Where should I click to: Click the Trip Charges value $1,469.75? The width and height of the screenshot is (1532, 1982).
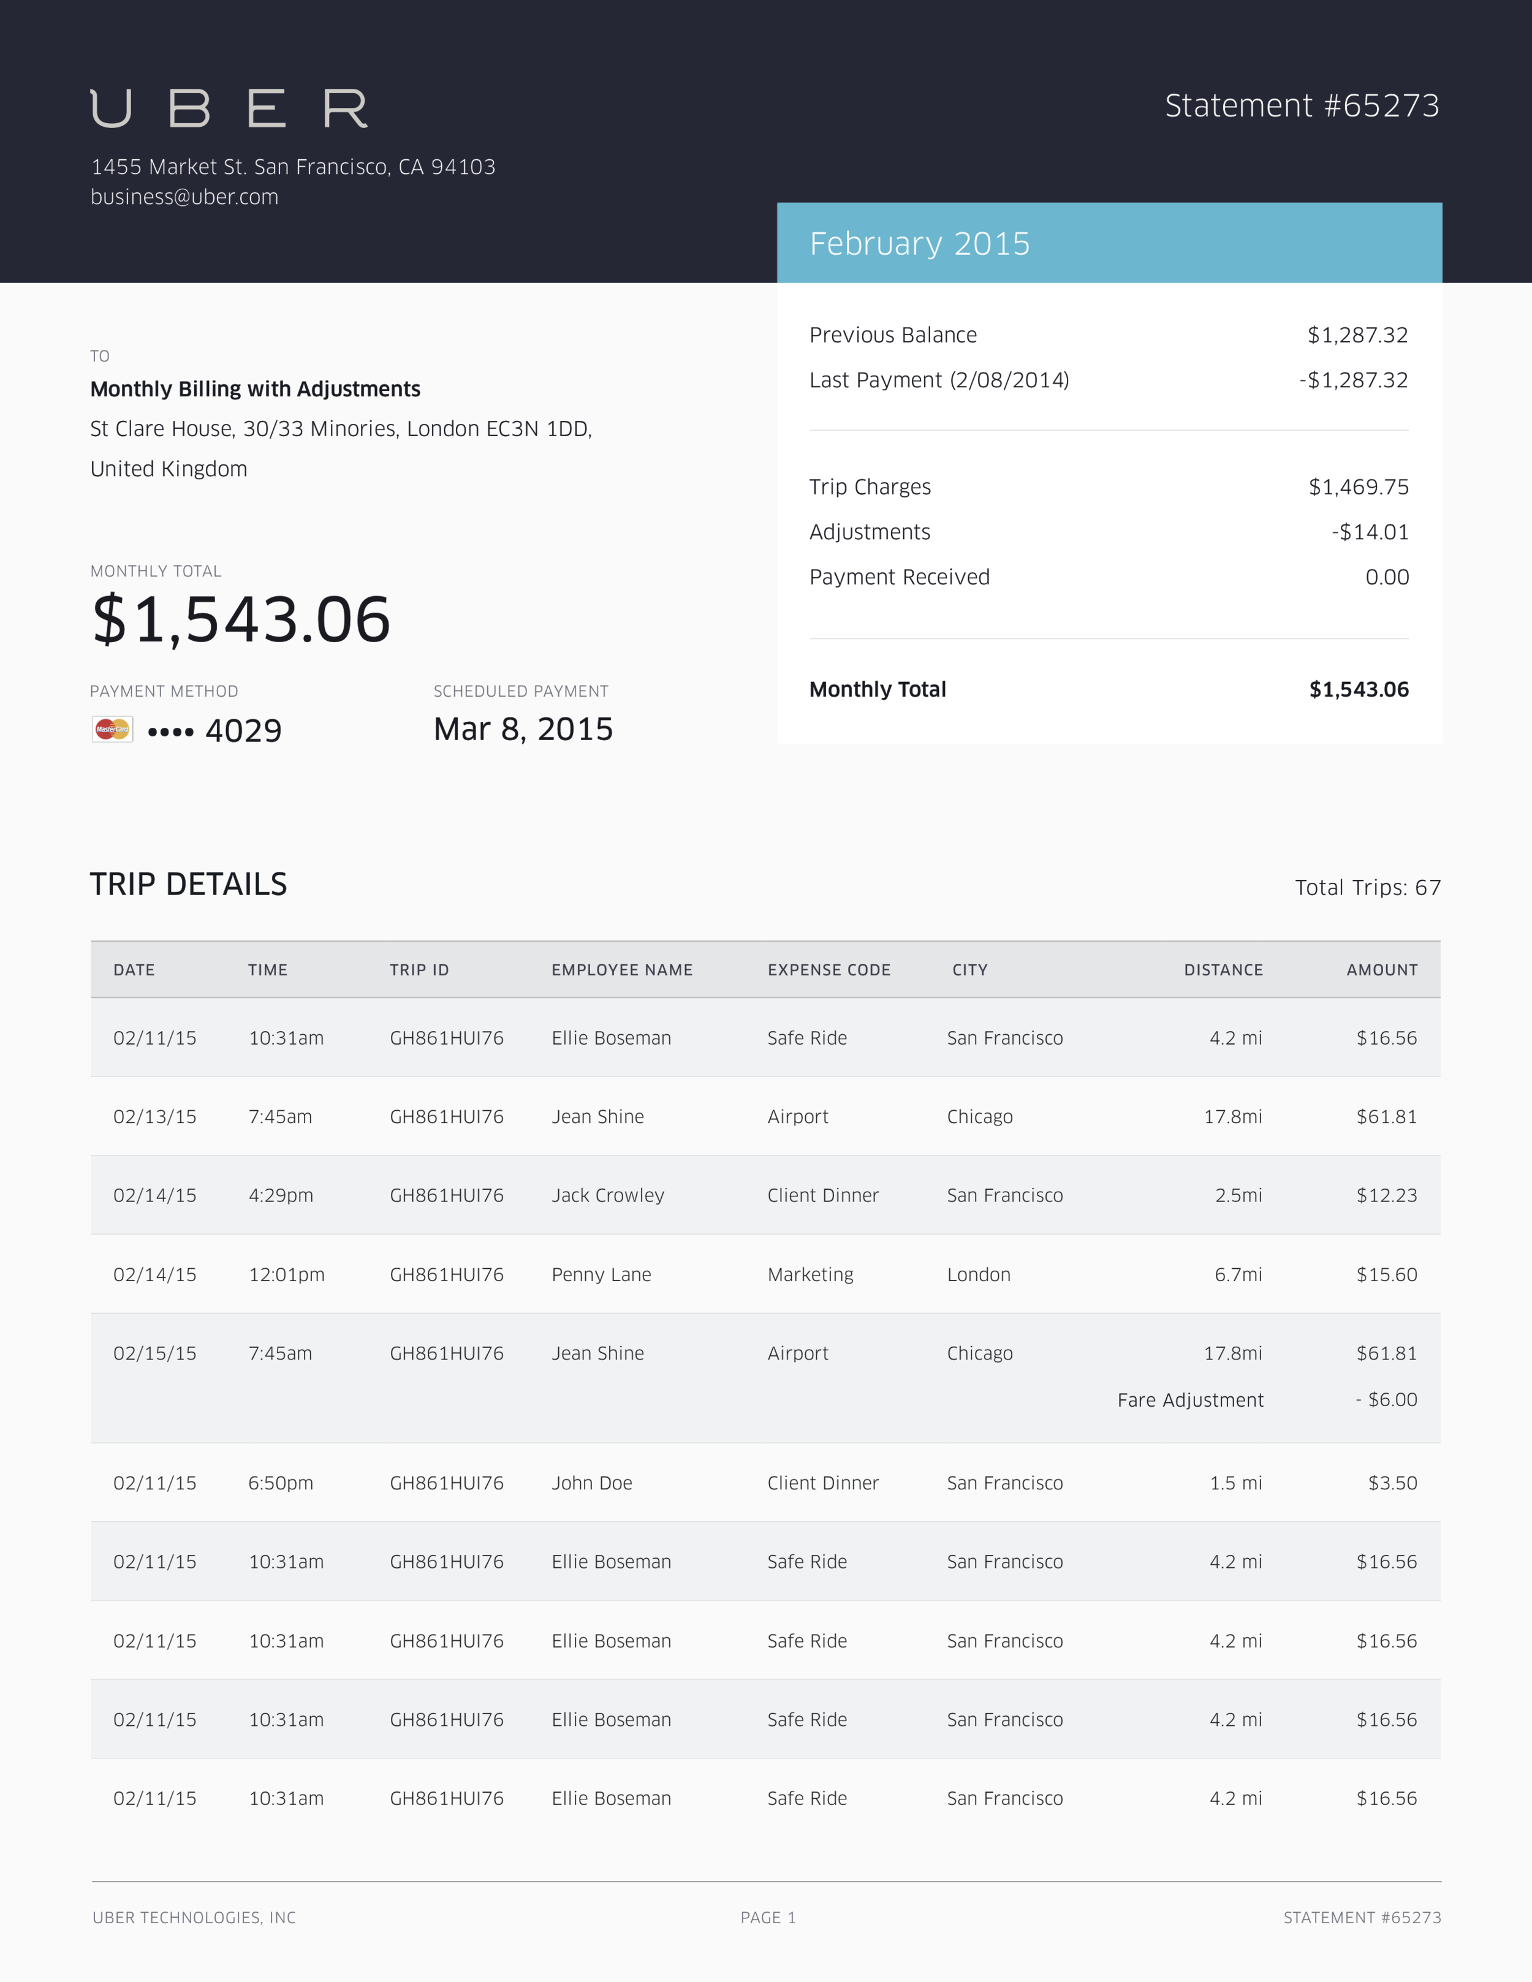(1358, 487)
